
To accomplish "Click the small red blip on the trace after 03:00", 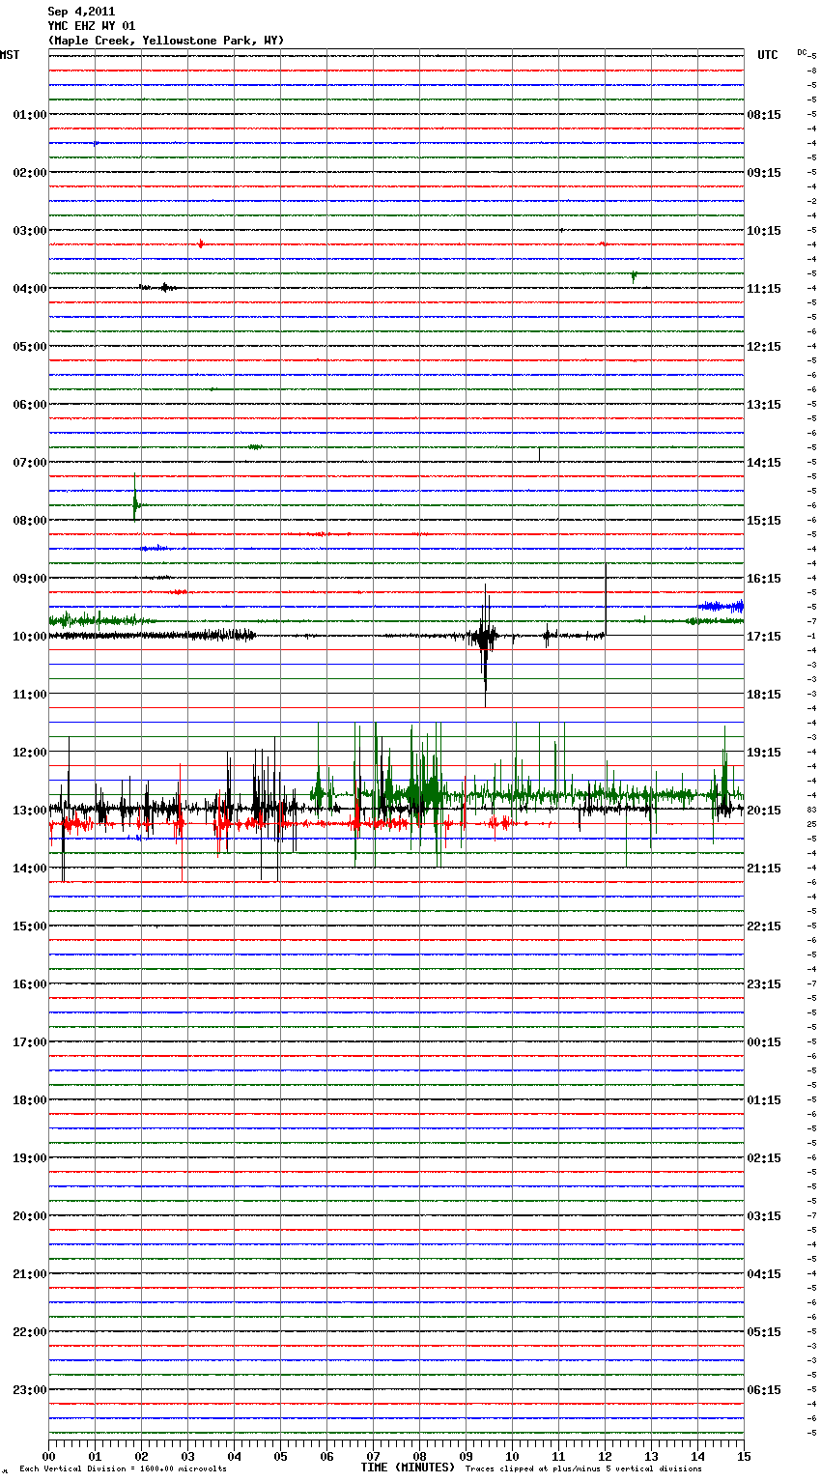I will click(x=200, y=244).
